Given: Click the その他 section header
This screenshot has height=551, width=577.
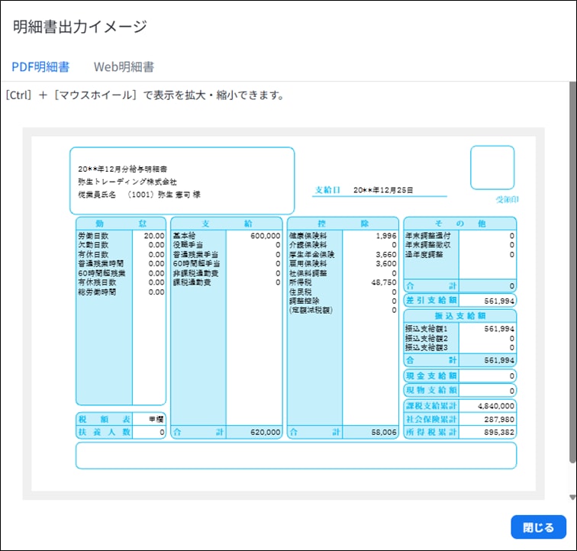Looking at the screenshot, I should 459,223.
